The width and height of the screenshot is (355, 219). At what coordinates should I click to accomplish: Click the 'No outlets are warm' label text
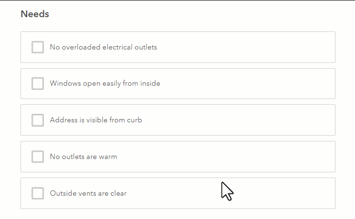click(84, 157)
